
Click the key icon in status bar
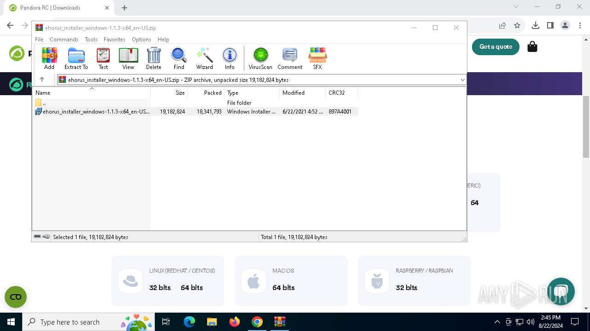(46, 237)
